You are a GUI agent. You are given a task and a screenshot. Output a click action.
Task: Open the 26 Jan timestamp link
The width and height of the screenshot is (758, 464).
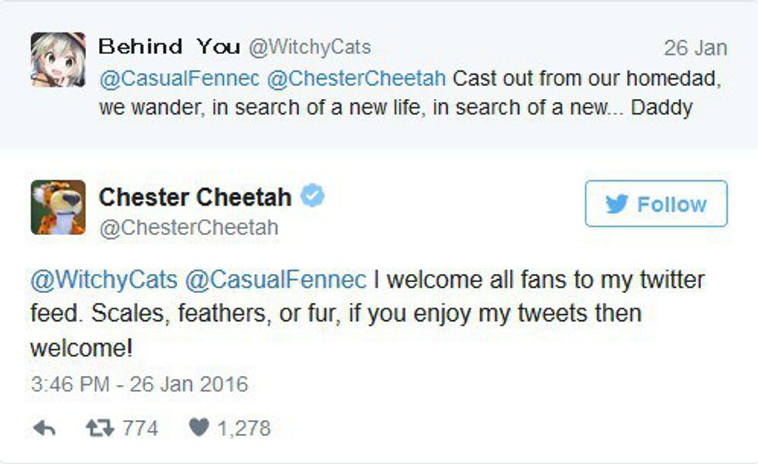(695, 48)
